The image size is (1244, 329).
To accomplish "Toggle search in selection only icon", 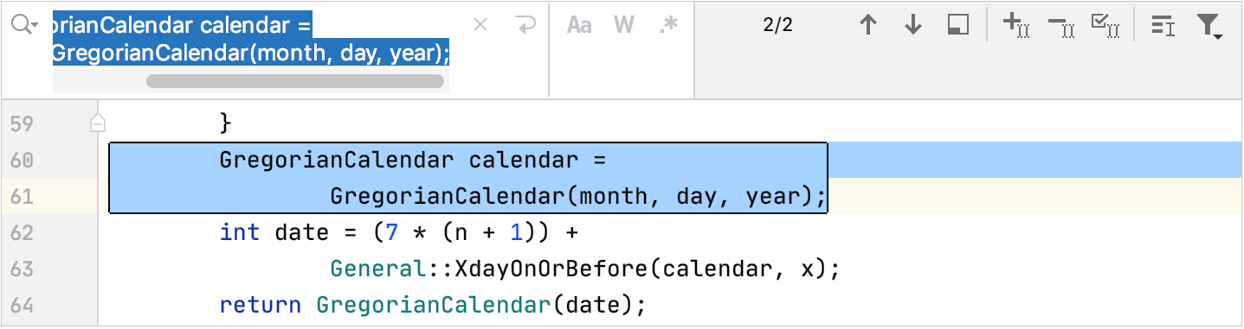I will coord(1163,26).
